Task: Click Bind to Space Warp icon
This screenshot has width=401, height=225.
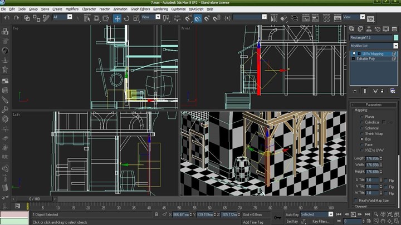Action: [x=46, y=18]
